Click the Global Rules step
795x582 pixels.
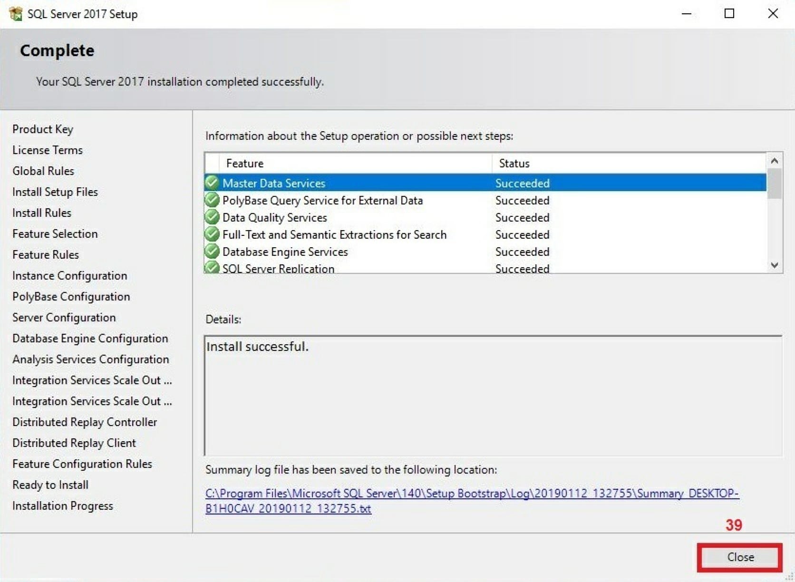(x=43, y=171)
